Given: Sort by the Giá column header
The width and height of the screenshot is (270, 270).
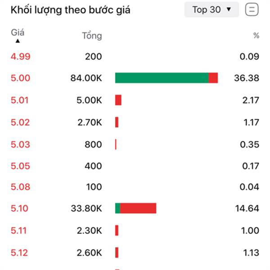Looking at the screenshot, I should click(x=18, y=32).
